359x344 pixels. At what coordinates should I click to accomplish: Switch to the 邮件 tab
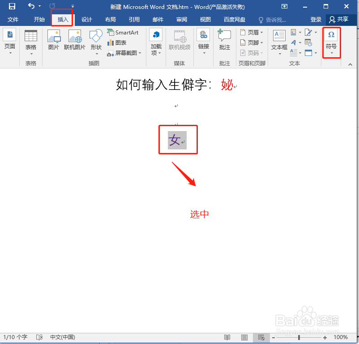coord(158,20)
